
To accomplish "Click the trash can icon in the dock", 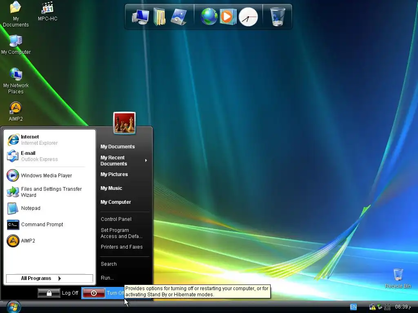I will point(277,16).
